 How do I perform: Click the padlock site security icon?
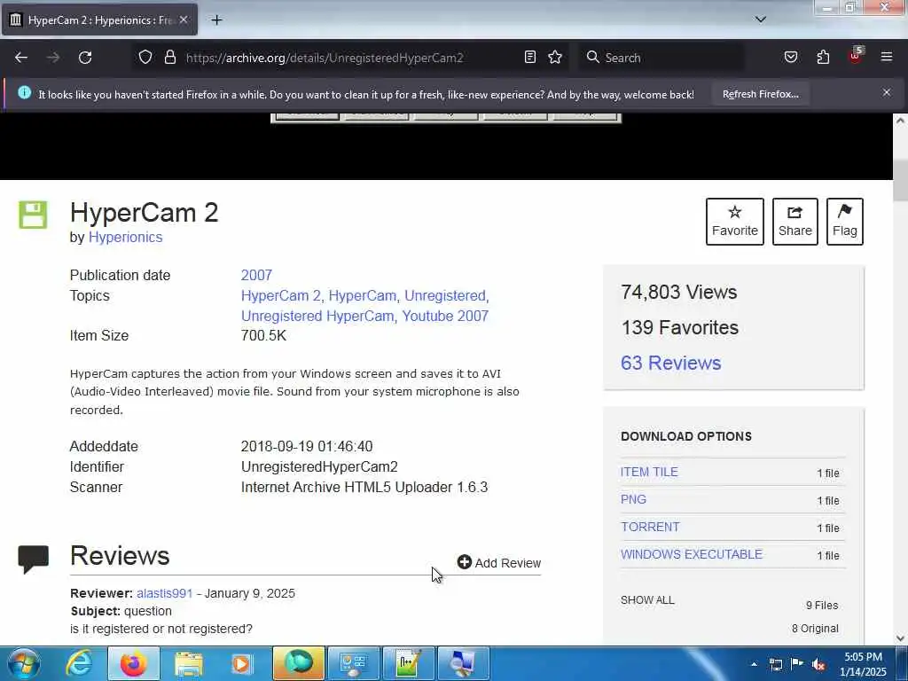pyautogui.click(x=169, y=58)
